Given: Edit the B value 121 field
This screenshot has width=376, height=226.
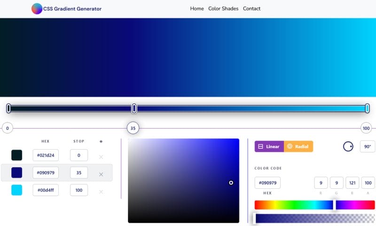Looking at the screenshot, I should click(352, 183).
